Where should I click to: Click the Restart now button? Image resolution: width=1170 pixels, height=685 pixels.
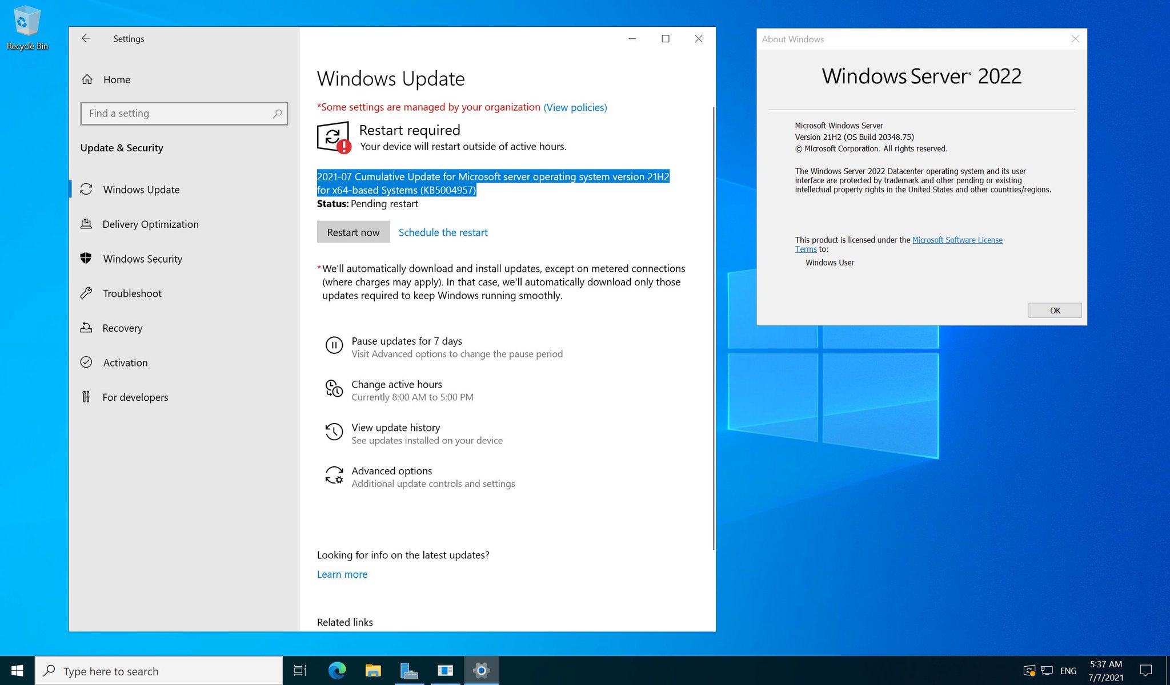[353, 232]
